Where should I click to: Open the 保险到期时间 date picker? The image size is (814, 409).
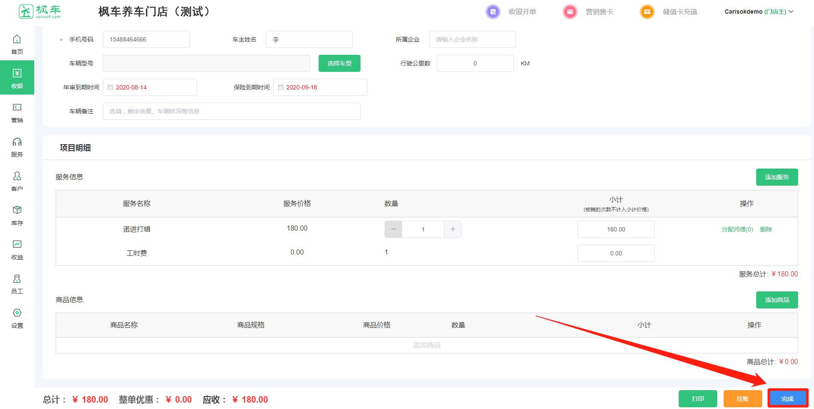click(x=320, y=87)
